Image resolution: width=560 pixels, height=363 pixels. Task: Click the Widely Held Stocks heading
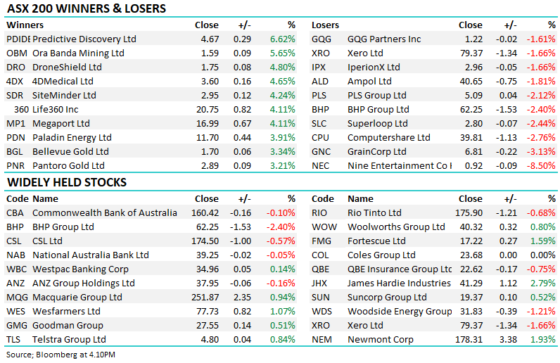point(67,182)
